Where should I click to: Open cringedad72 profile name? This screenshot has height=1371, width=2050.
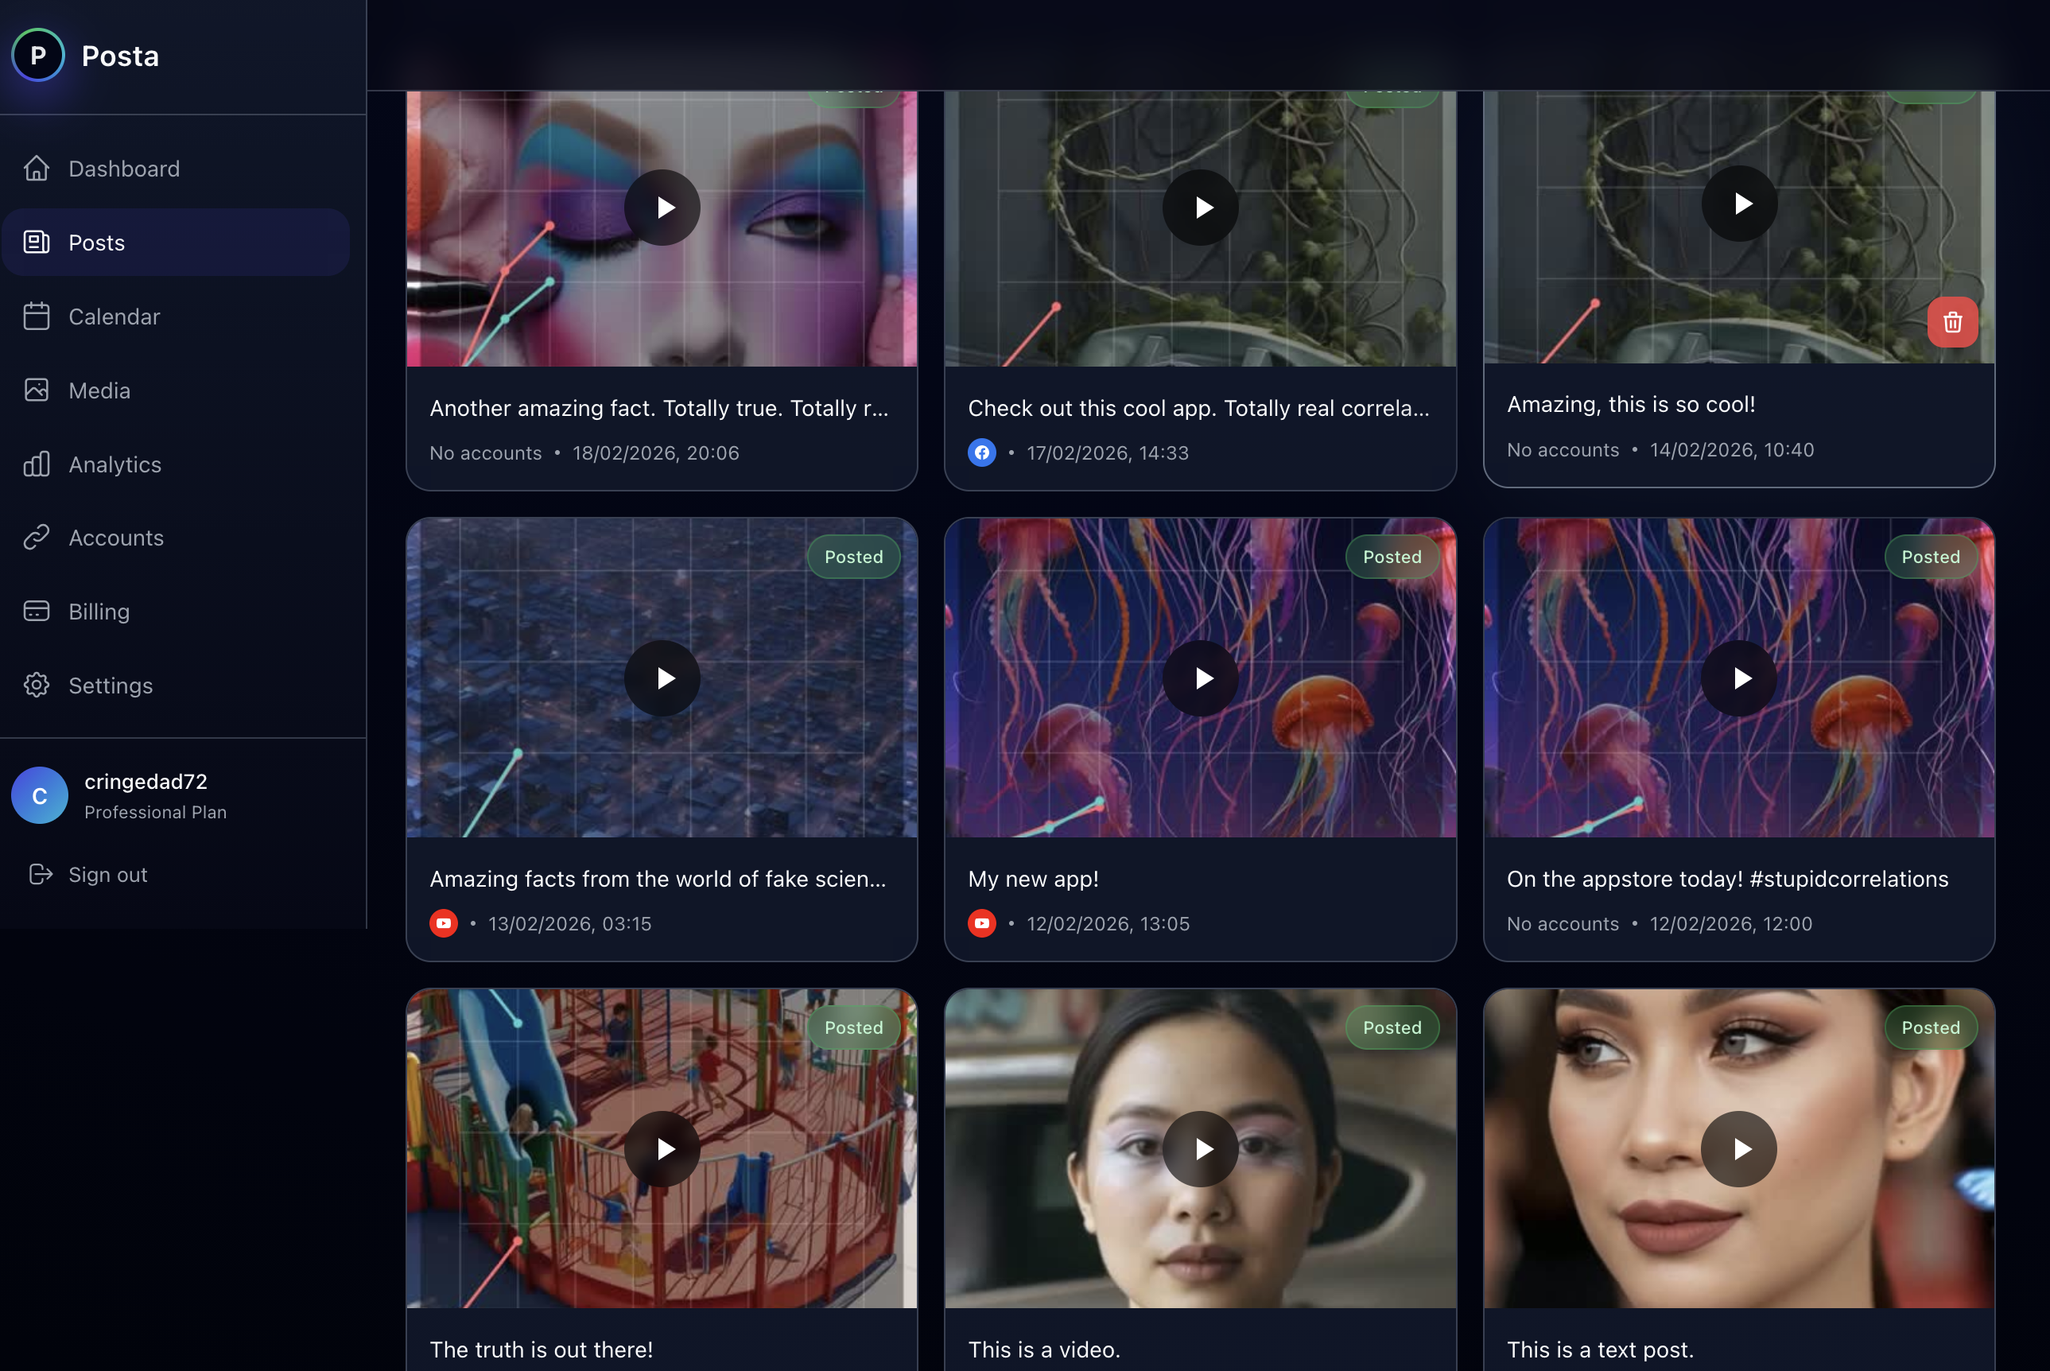click(146, 781)
